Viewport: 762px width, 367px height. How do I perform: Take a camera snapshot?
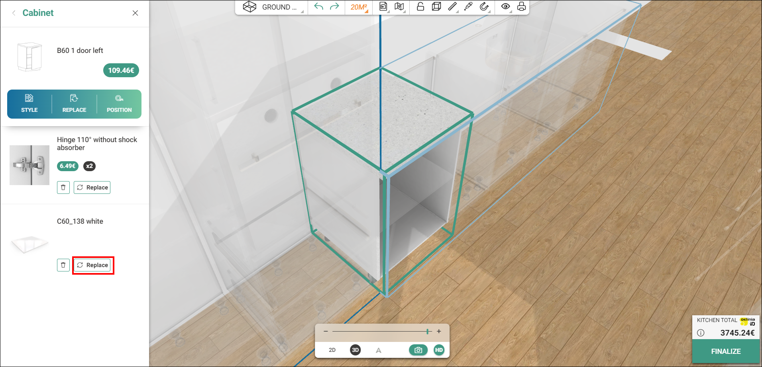tap(418, 350)
